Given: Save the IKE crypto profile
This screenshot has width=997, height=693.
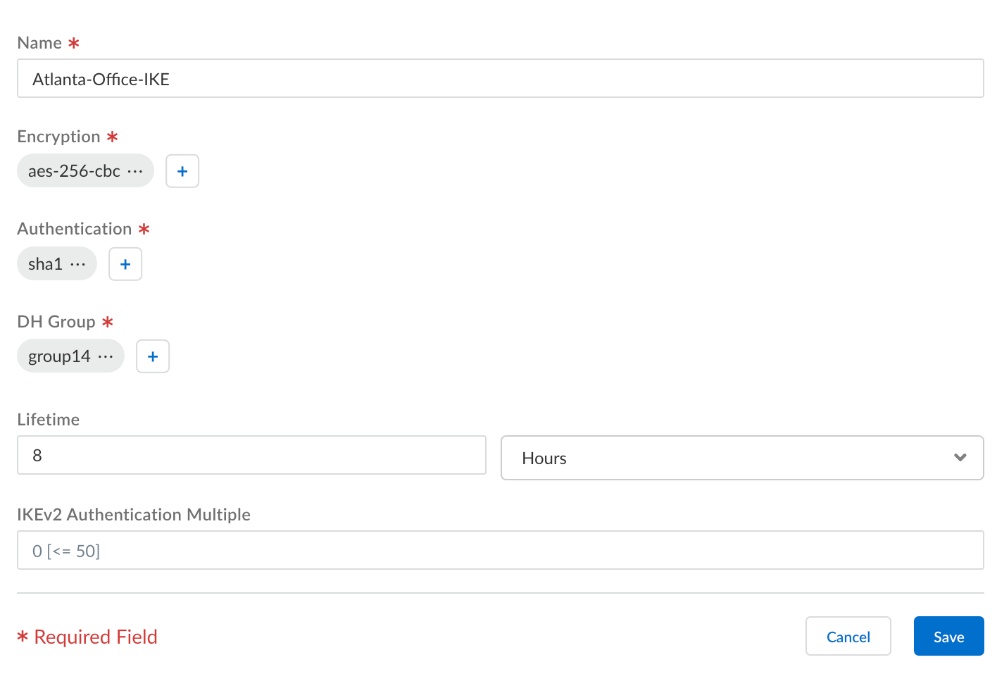Looking at the screenshot, I should (948, 637).
